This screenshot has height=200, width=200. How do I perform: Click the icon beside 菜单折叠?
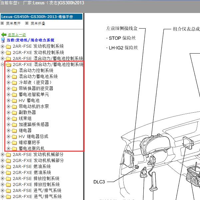pyautogui.click(x=27, y=23)
